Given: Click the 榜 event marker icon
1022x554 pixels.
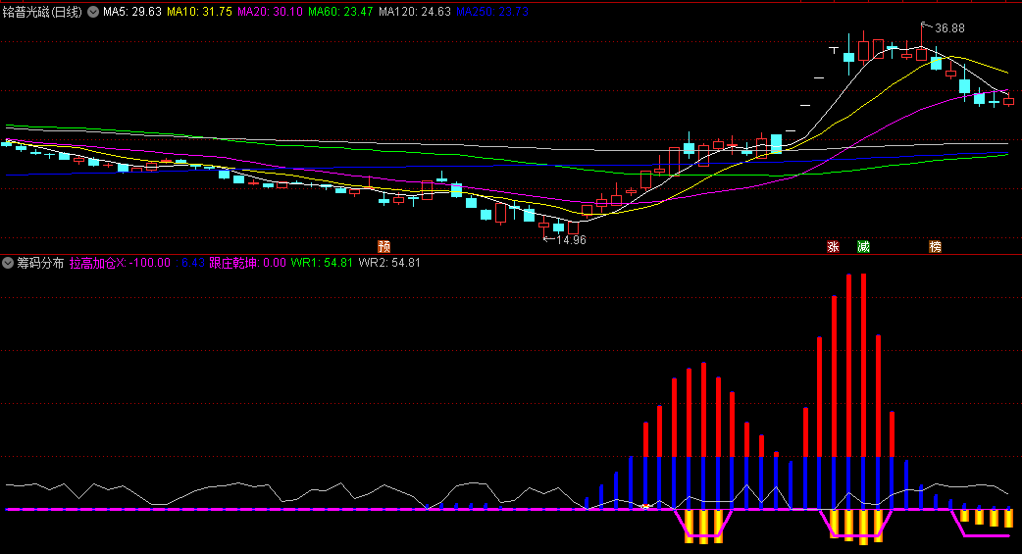Looking at the screenshot, I should 936,246.
